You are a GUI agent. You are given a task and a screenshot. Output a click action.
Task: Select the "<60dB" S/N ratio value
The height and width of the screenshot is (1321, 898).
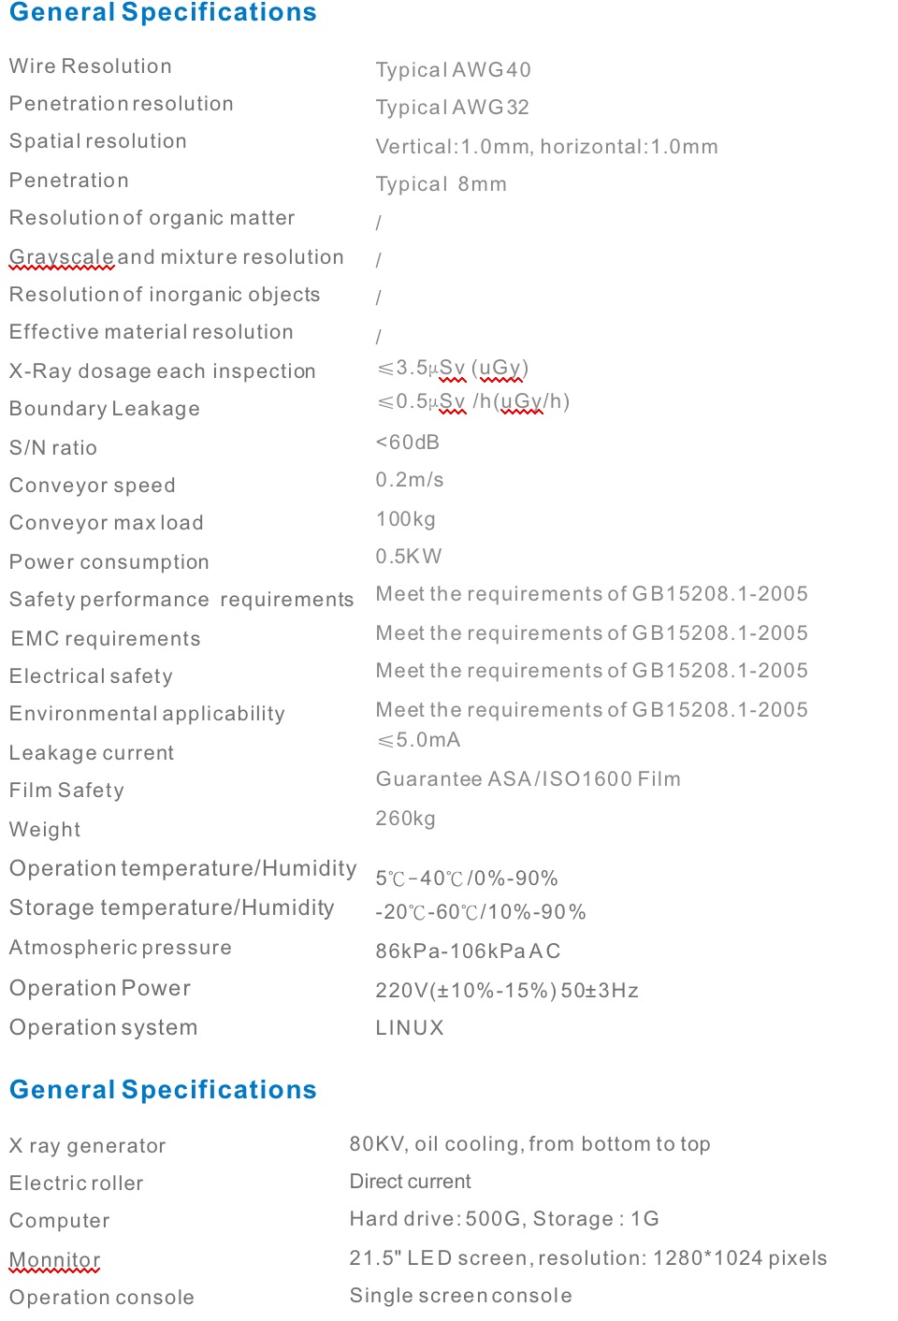pyautogui.click(x=407, y=443)
